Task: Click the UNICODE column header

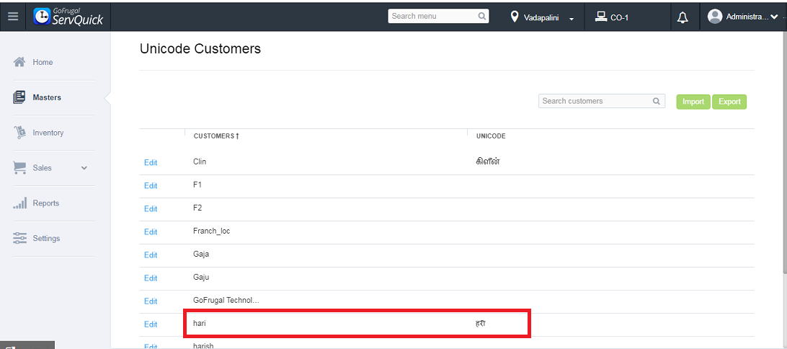Action: click(490, 136)
